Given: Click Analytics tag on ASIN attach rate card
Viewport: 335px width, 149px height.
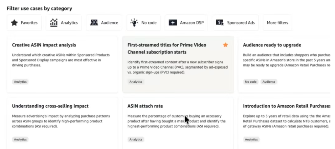Looking at the screenshot, I should click(136, 139).
